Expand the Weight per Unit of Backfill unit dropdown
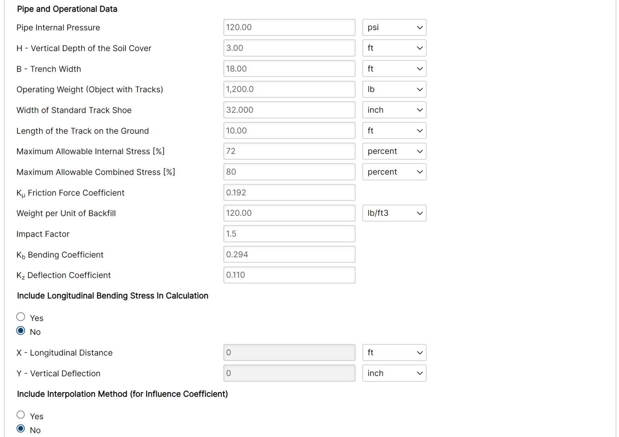619x437 pixels. click(x=394, y=213)
